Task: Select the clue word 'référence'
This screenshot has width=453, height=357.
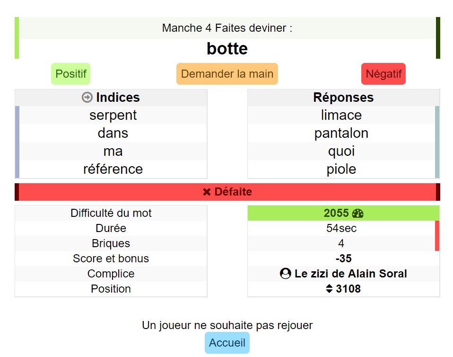Action: point(113,169)
